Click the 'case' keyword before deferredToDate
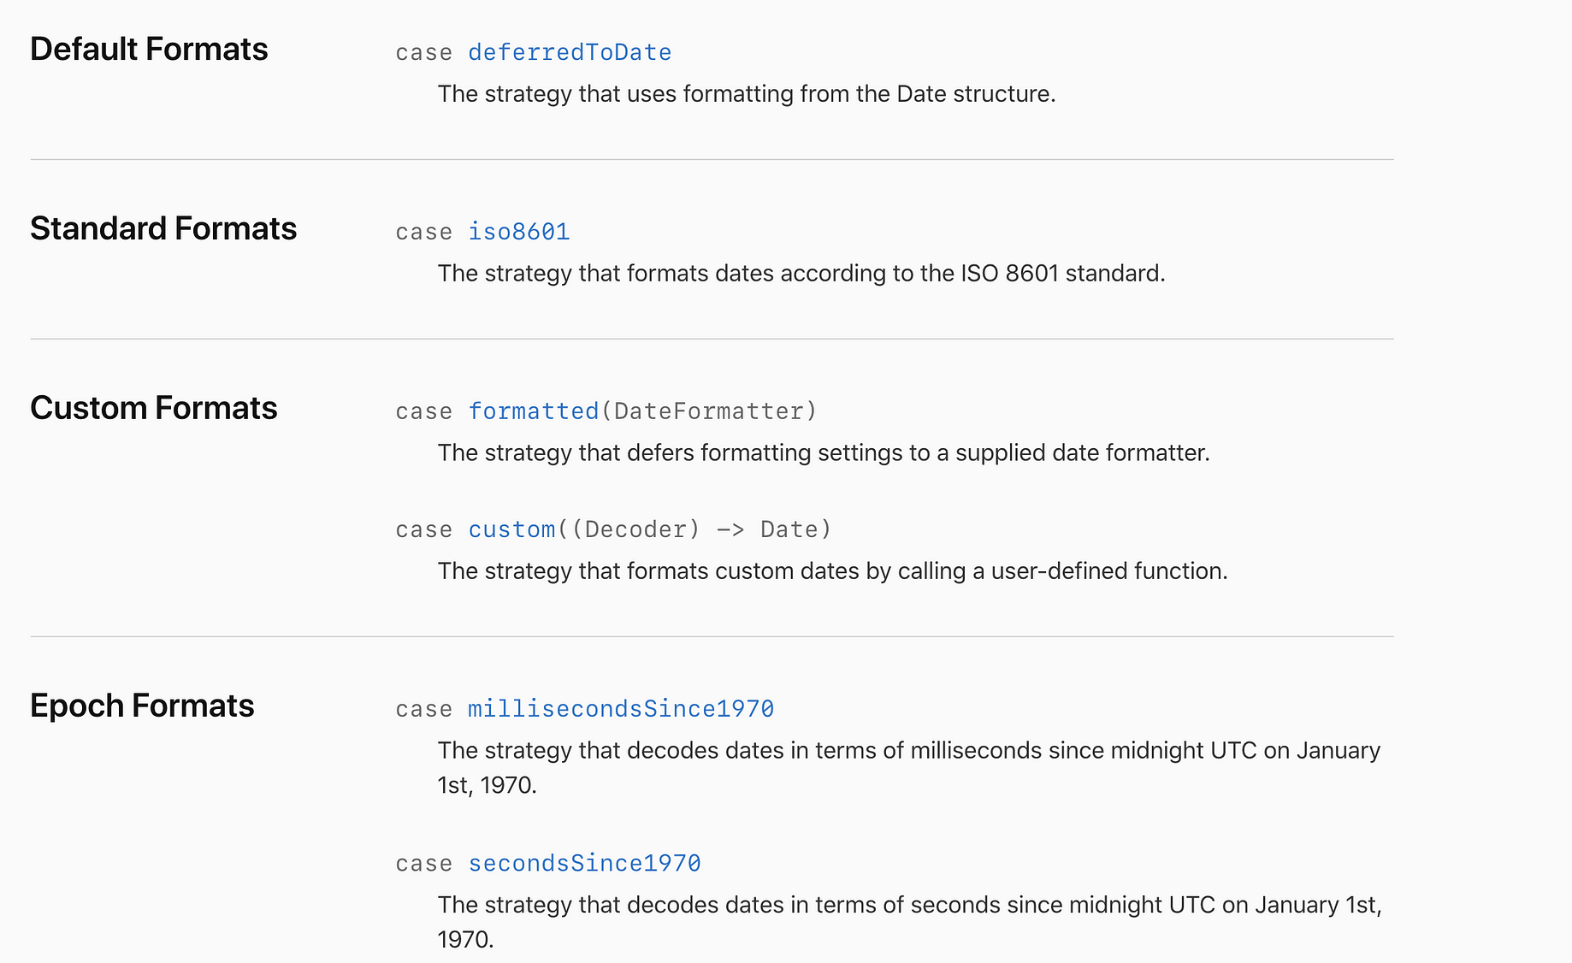1572x963 pixels. tap(424, 52)
